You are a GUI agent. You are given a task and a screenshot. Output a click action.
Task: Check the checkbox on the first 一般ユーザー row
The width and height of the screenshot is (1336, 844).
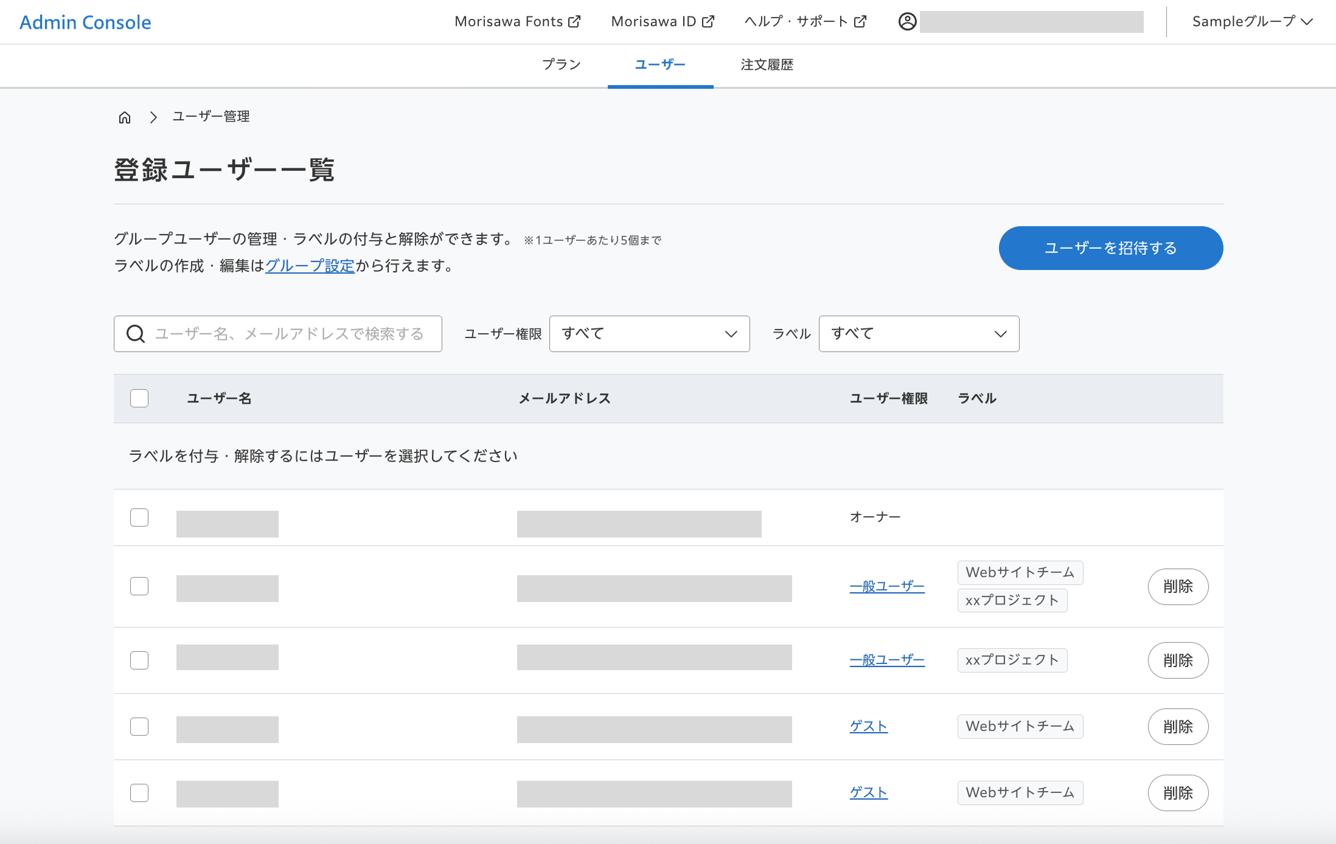point(139,586)
